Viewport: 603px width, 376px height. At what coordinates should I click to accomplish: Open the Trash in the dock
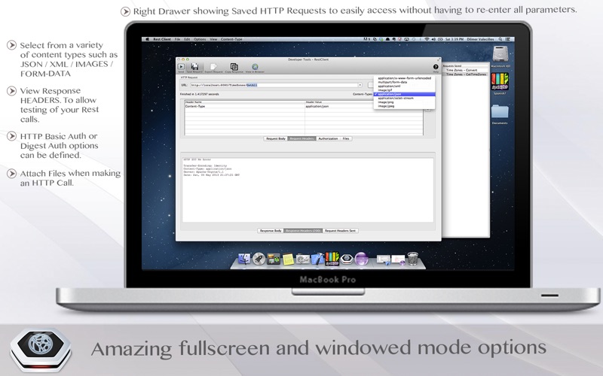pos(412,259)
